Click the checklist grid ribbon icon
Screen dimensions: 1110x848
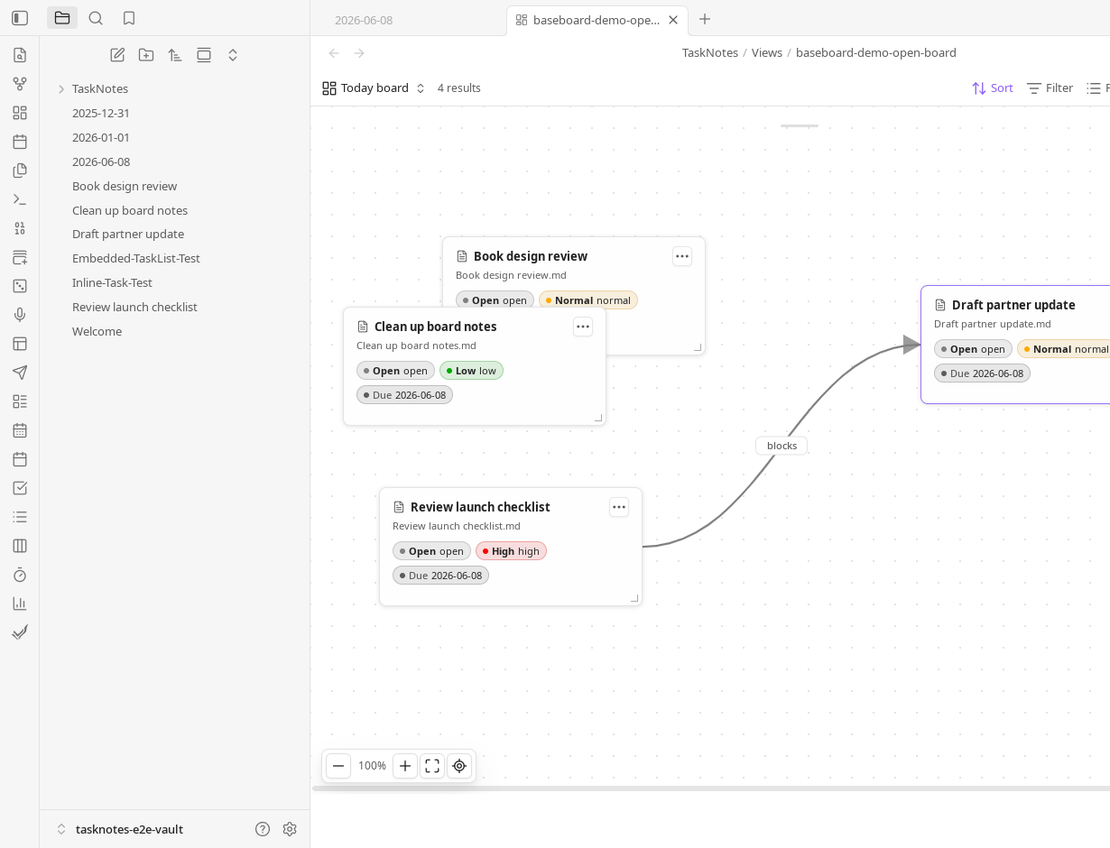click(20, 401)
